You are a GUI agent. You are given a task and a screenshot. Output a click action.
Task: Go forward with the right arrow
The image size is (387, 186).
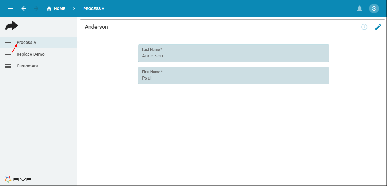tap(36, 8)
